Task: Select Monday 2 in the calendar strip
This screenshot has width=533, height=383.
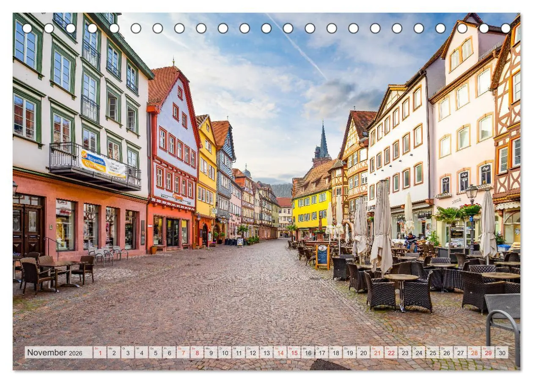Action: (x=114, y=353)
